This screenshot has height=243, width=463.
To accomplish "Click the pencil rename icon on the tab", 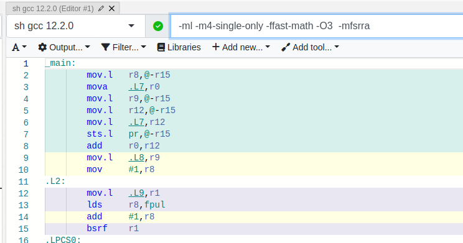I will coord(101,9).
